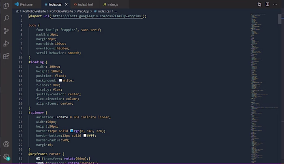Click 'scroll-behavior: smooth;' line

(x=58, y=53)
